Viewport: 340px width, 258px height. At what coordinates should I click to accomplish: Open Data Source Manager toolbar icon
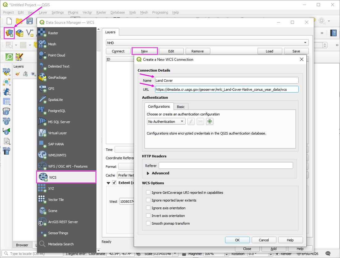(9, 33)
